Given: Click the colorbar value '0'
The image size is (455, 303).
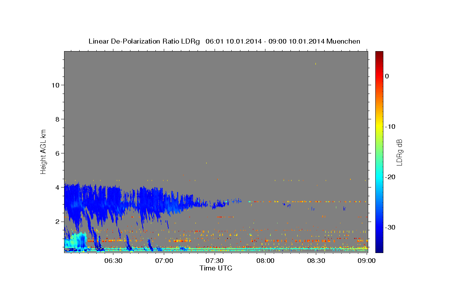Looking at the screenshot, I should point(387,76).
